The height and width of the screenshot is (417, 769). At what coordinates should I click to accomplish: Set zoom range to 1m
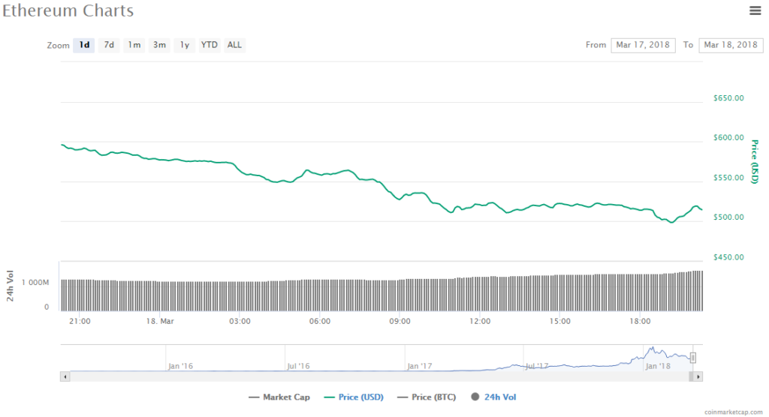134,45
